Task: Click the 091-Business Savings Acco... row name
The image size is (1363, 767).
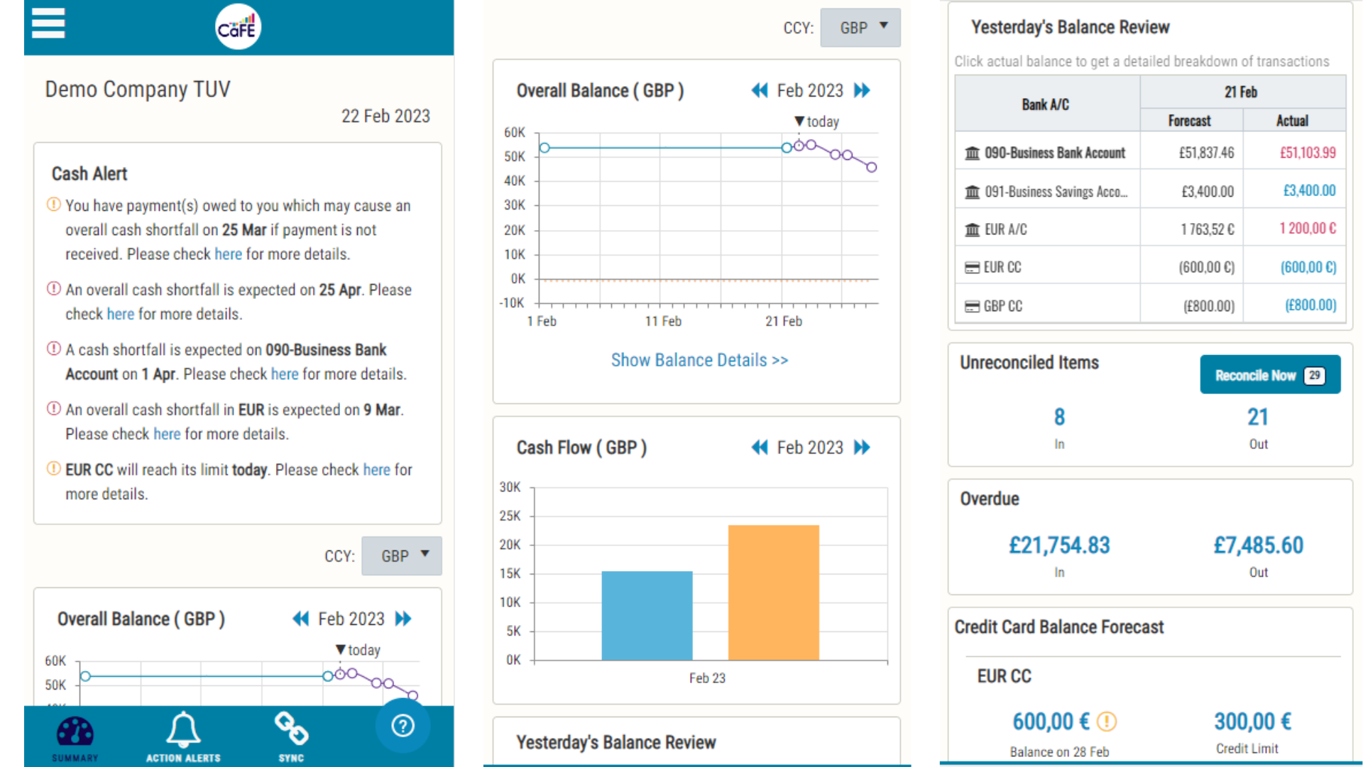Action: pos(1056,192)
